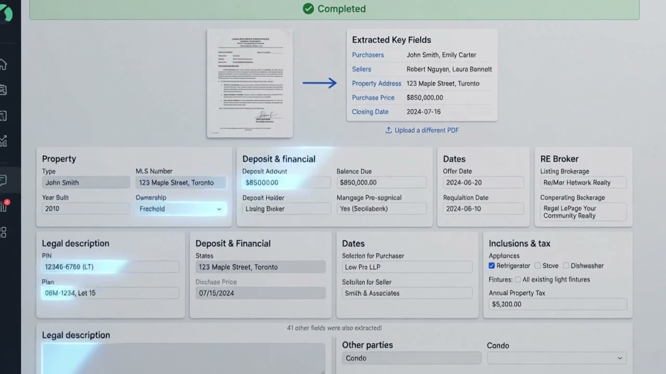Screen dimensions: 666x374
Task: Focus the Listing Brokerage field
Action: pyautogui.click(x=583, y=182)
